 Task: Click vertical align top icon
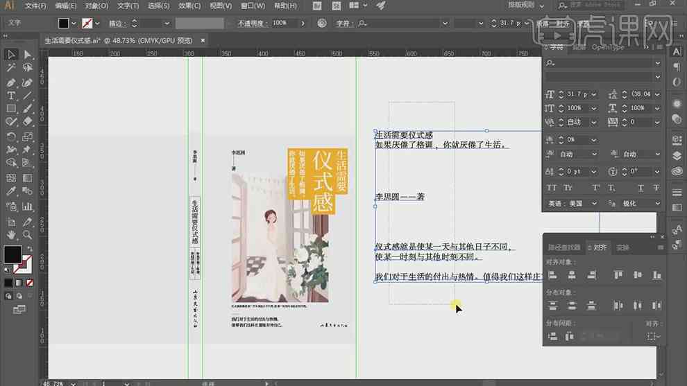click(618, 275)
